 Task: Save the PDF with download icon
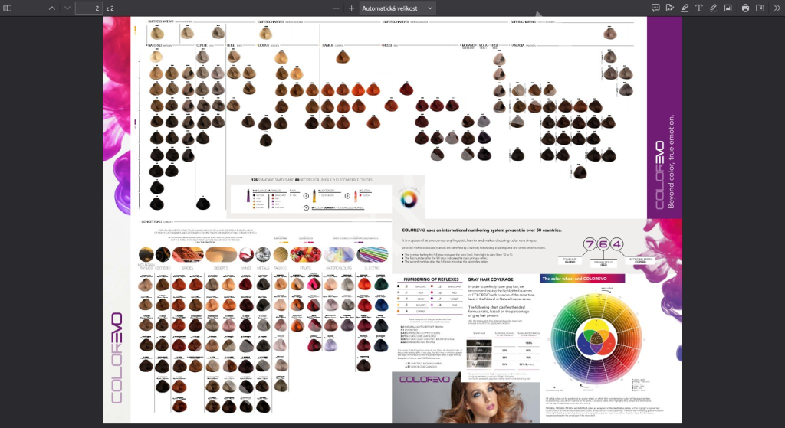pos(760,8)
